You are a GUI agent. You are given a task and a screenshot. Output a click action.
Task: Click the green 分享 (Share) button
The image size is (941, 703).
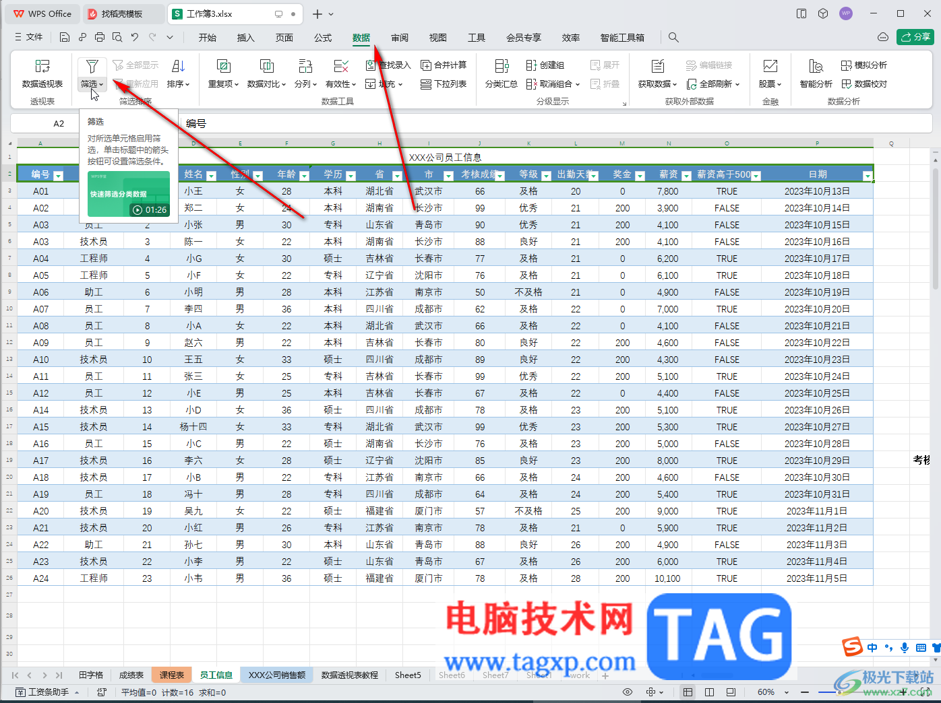[915, 37]
